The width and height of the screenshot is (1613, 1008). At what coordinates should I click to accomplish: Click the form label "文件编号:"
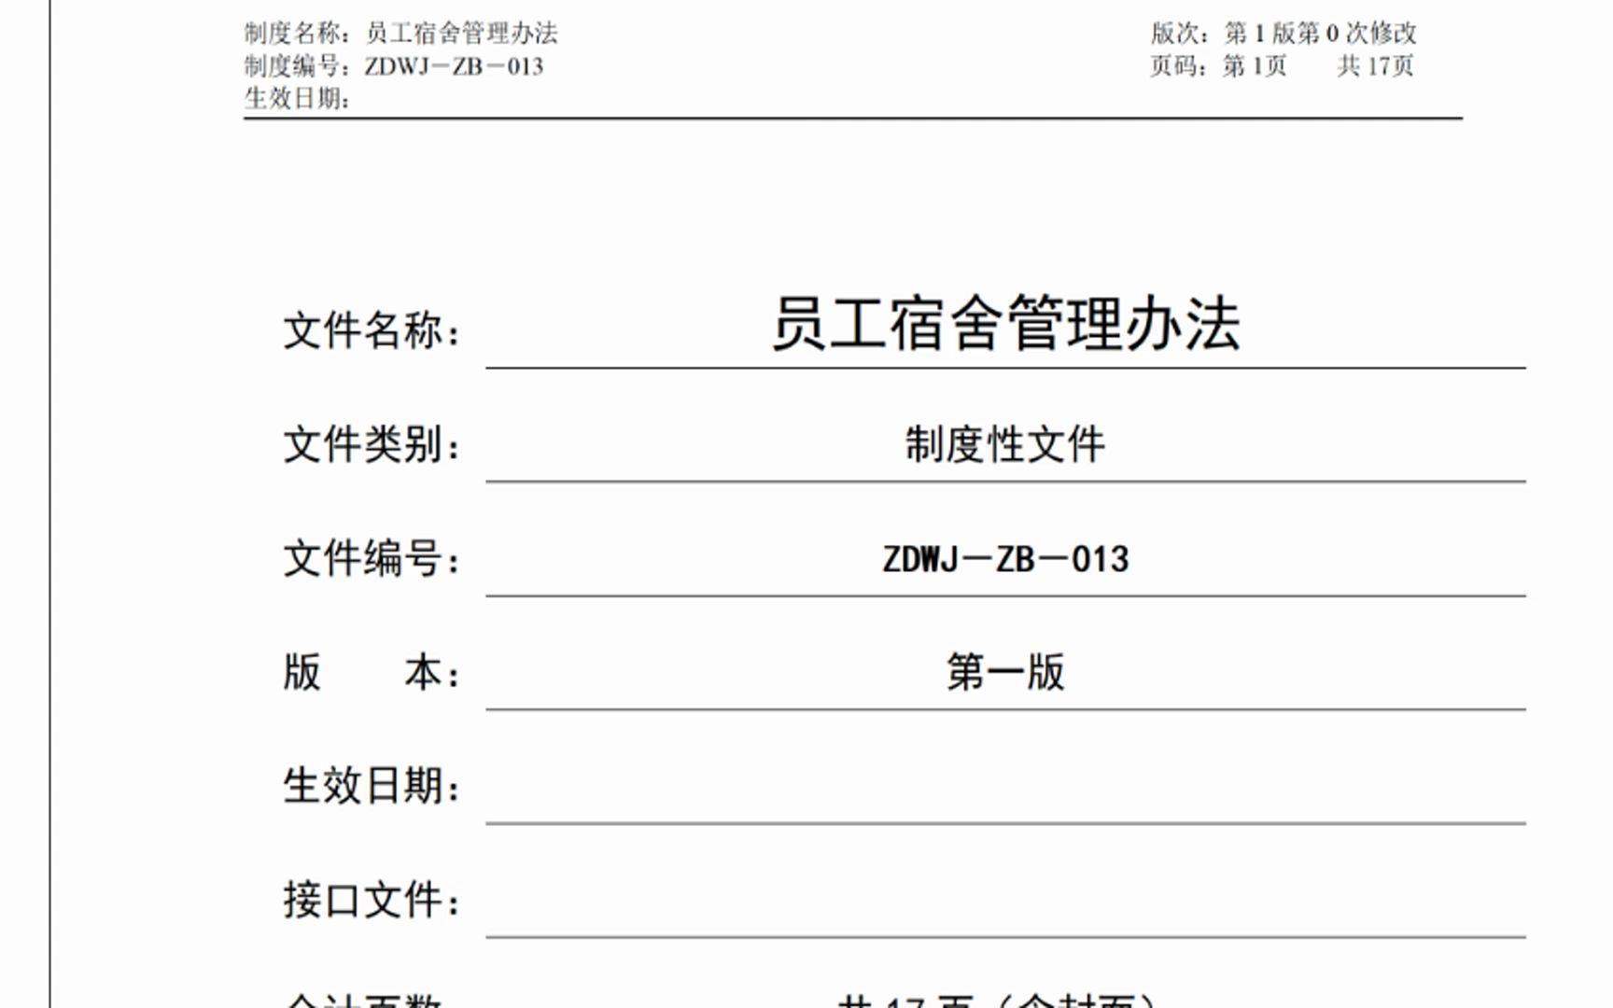[x=372, y=558]
